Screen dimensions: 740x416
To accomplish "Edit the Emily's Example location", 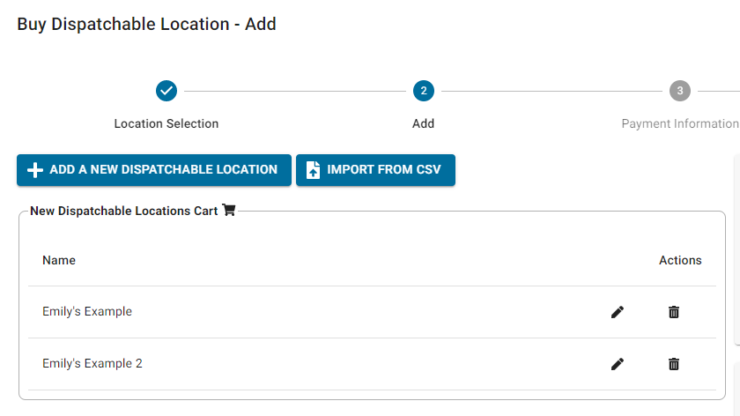I will [618, 312].
